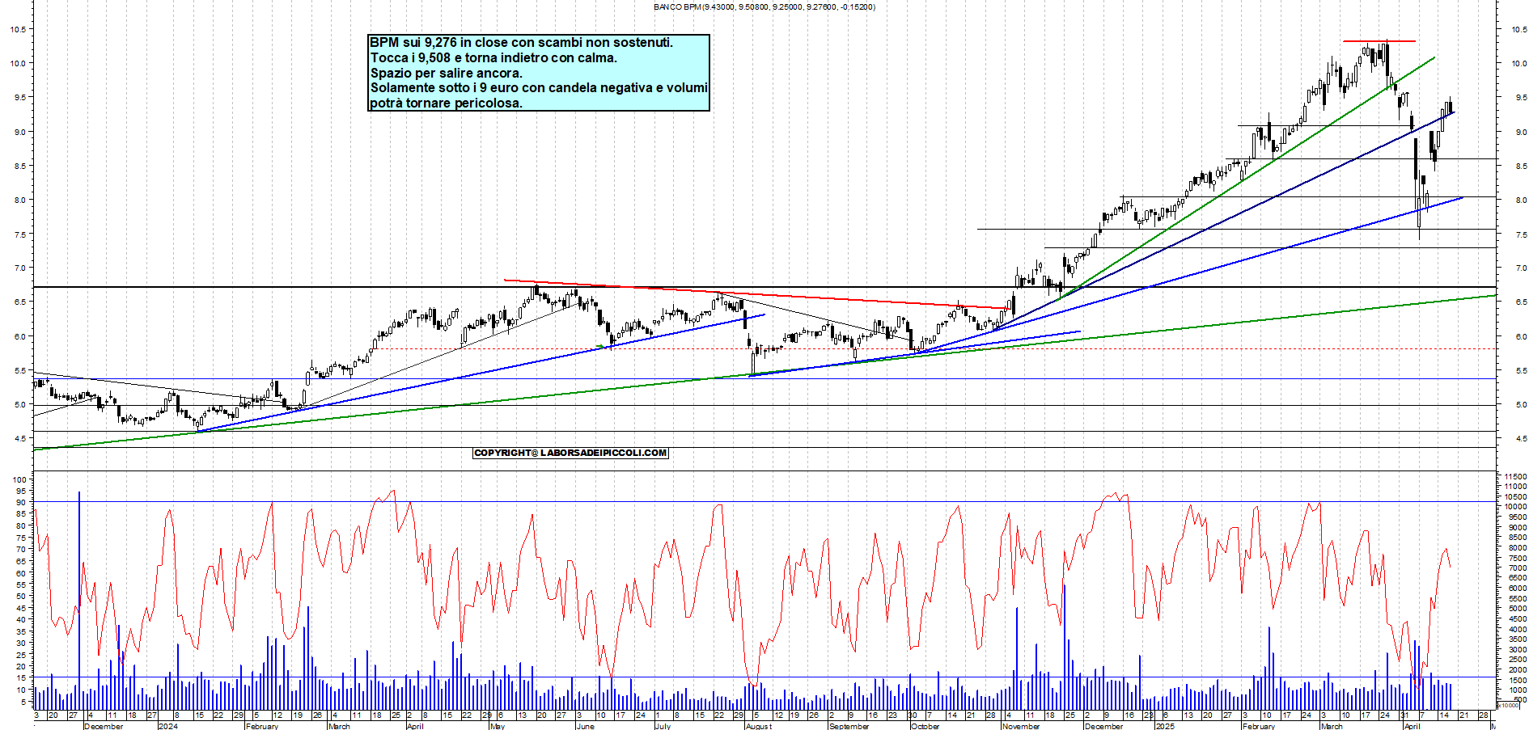Click the 5500 volume scale label
The width and height of the screenshot is (1529, 730).
1518,598
